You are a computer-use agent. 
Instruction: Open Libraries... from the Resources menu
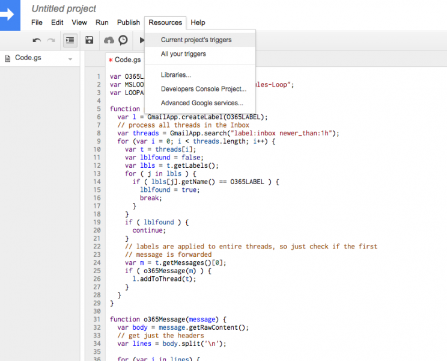pyautogui.click(x=176, y=75)
